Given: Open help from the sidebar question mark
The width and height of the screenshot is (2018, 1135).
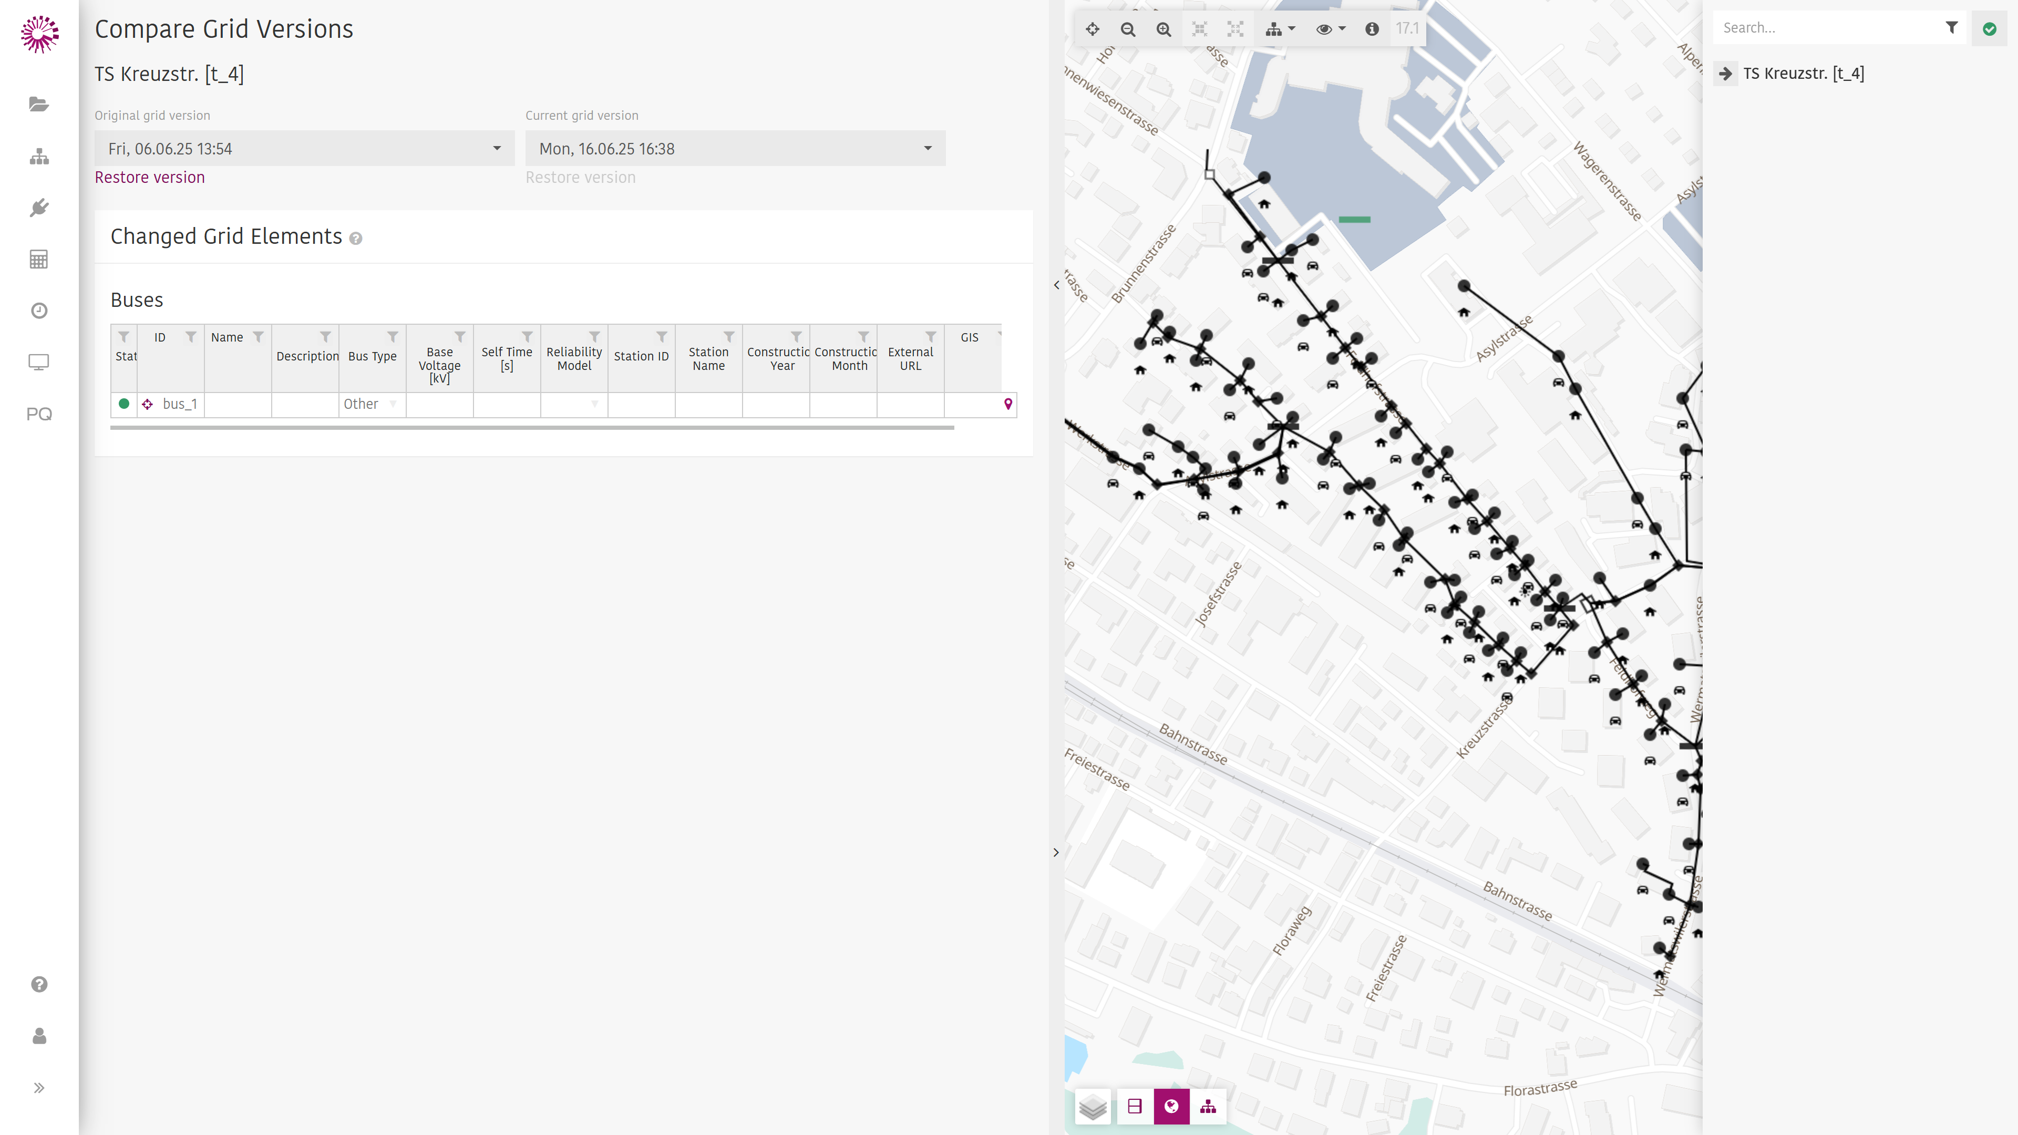Looking at the screenshot, I should [x=39, y=985].
